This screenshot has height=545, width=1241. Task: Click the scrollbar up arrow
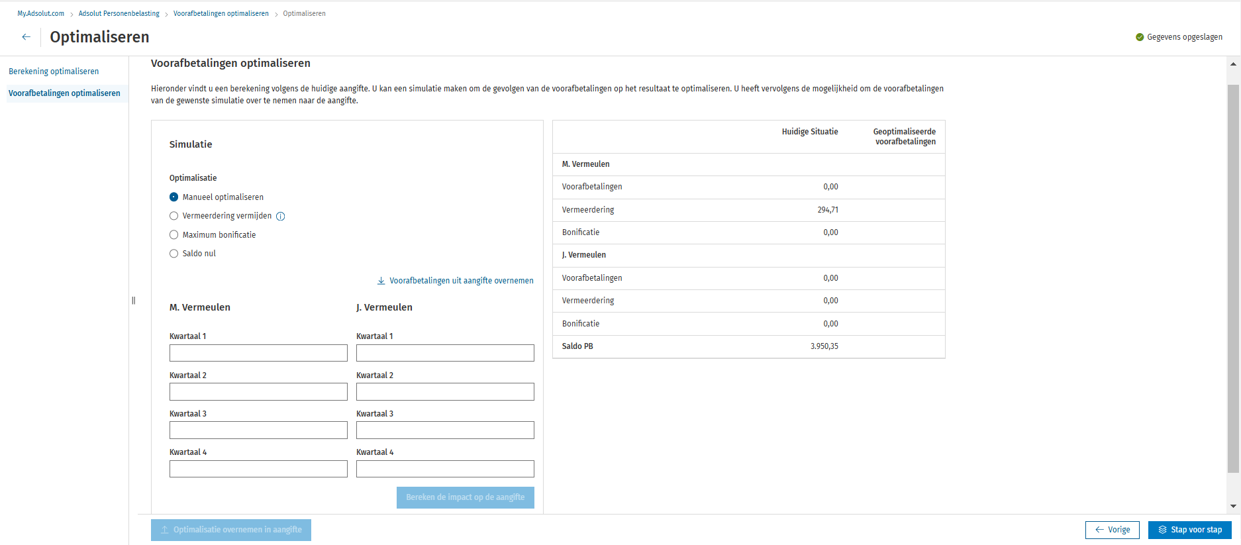[1233, 64]
